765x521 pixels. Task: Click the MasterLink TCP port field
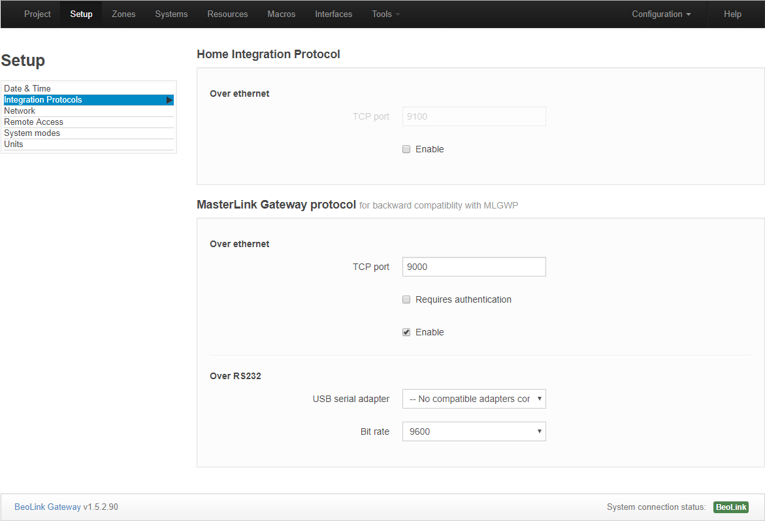click(474, 267)
